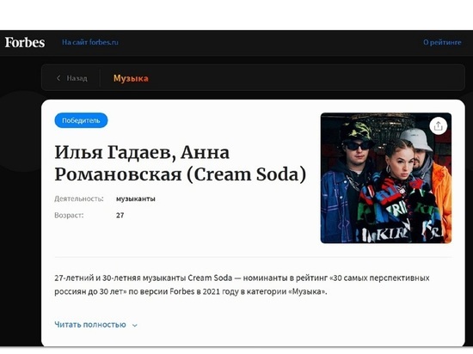Open the На сайт forbes.ru link
Viewport: 473px width, 354px height.
[x=90, y=42]
